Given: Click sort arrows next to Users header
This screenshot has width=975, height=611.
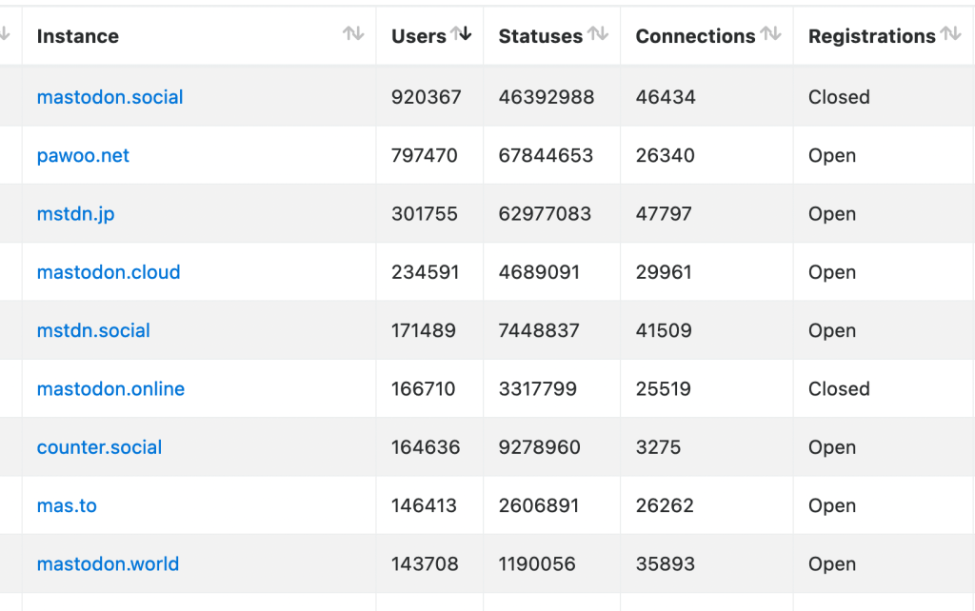Looking at the screenshot, I should (x=462, y=34).
